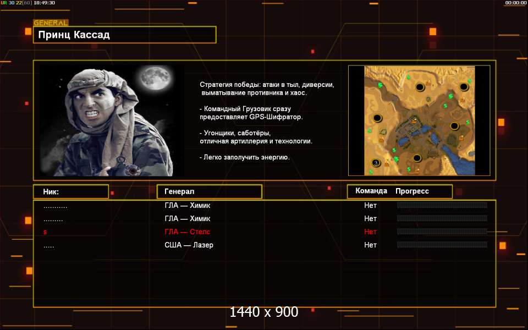Select the right-side middle start position on minimap
Image resolution: width=528 pixels, height=330 pixels.
454,126
